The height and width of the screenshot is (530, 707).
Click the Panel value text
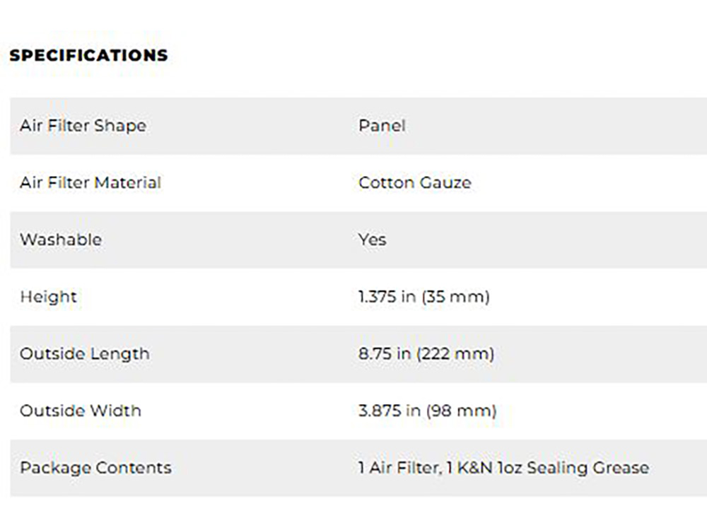coord(382,126)
